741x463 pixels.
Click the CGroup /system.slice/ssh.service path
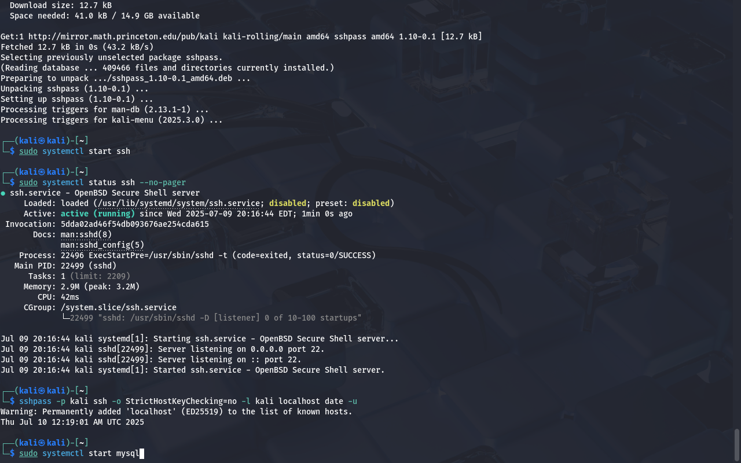pyautogui.click(x=119, y=307)
